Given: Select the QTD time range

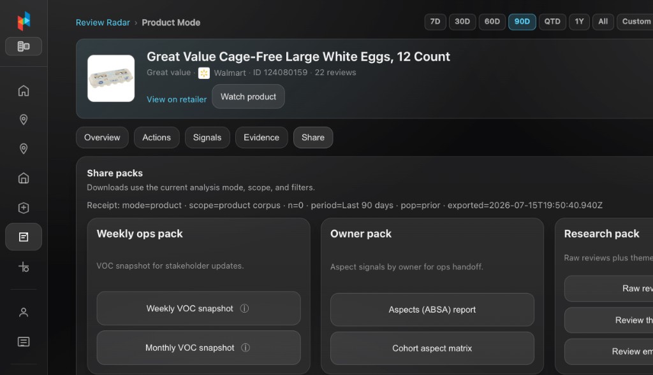Looking at the screenshot, I should [552, 22].
